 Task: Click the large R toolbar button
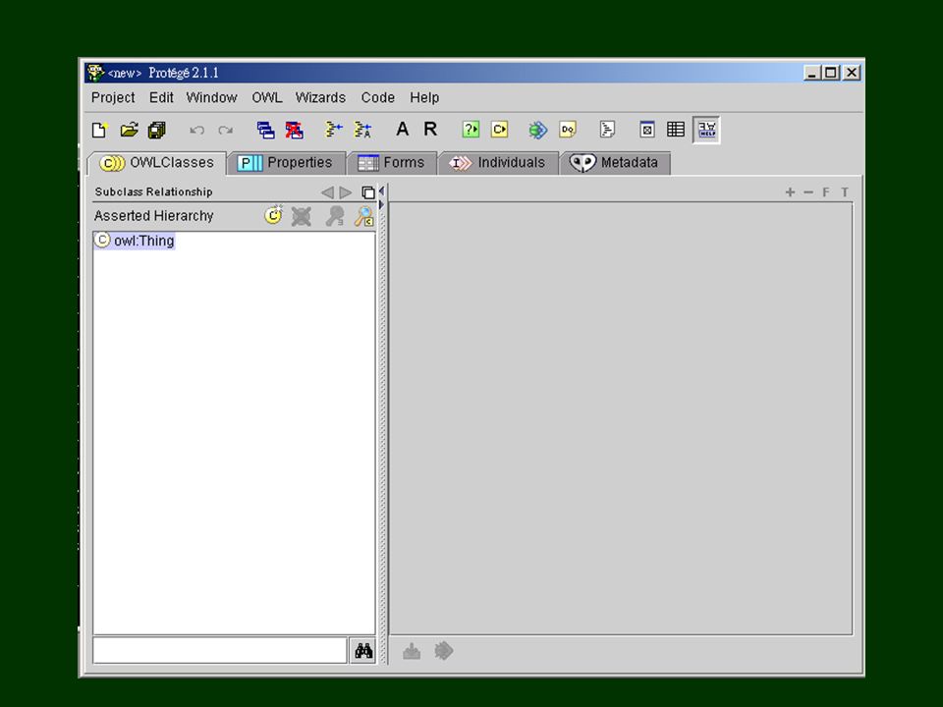tap(430, 130)
